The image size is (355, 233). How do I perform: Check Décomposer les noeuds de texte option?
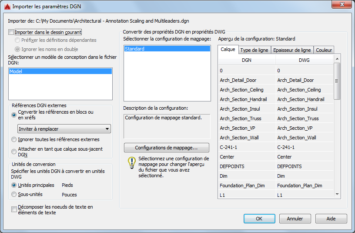[x=14, y=209]
